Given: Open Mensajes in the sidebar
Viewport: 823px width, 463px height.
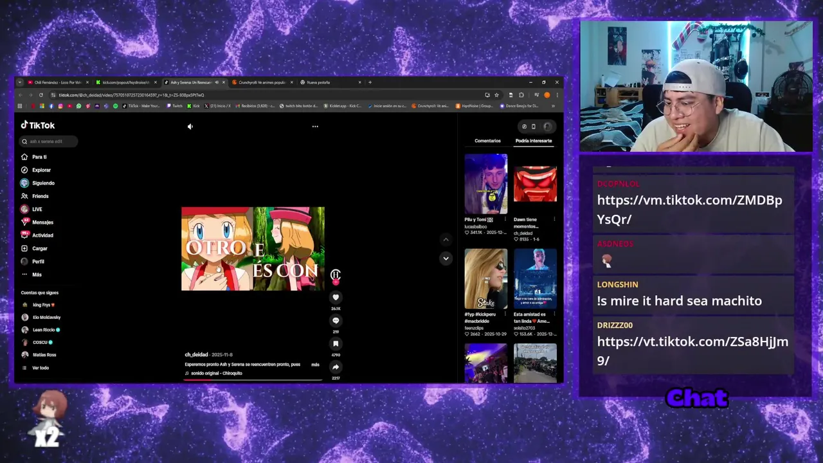Looking at the screenshot, I should coord(37,222).
